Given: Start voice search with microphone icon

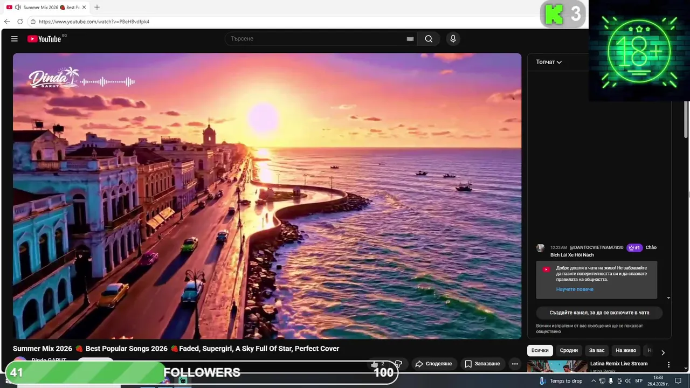Looking at the screenshot, I should click(x=453, y=39).
